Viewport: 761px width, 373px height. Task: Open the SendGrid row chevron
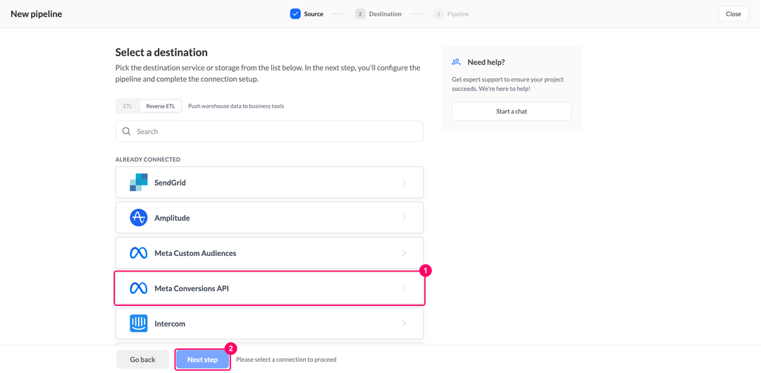pos(404,183)
